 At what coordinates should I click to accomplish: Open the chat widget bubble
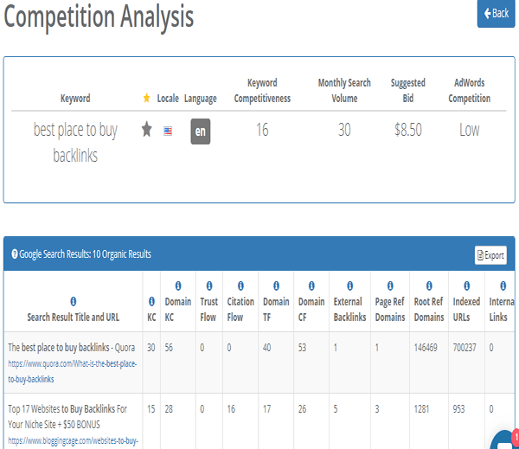click(505, 439)
